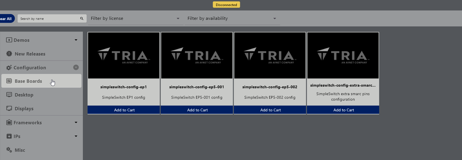
Task: Select the Frameworks menu label
Action: (x=28, y=123)
